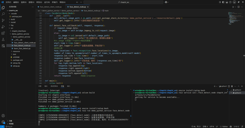Open the Search view in activity bar
The image size is (245, 128).
(3, 14)
